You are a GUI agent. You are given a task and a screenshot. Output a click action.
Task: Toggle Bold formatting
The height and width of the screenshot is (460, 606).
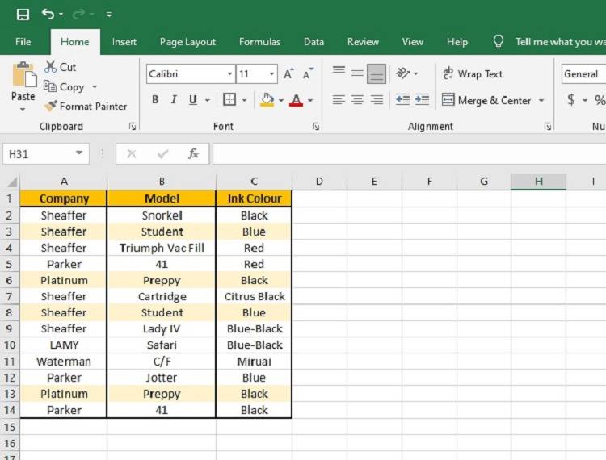[x=155, y=100]
